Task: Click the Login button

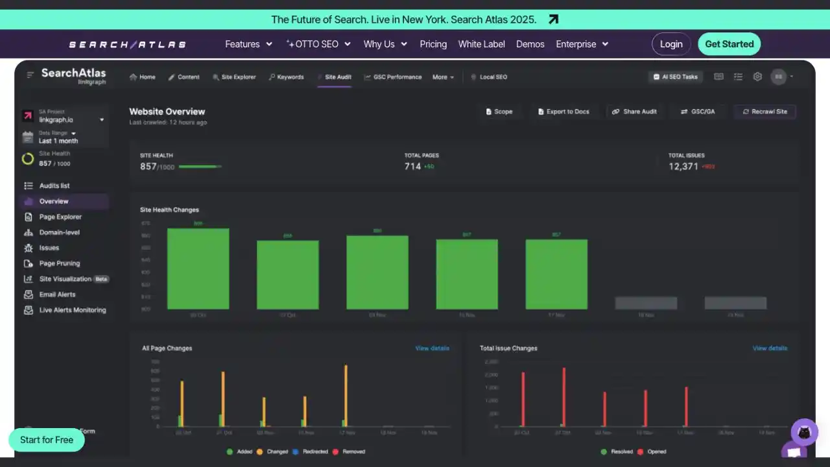Action: pyautogui.click(x=671, y=44)
